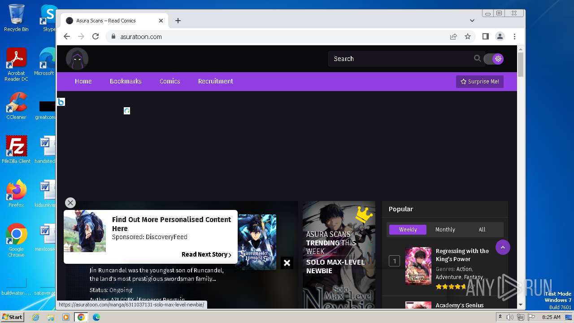This screenshot has width=574, height=323.
Task: Click the address bar padlock icon
Action: [x=114, y=37]
